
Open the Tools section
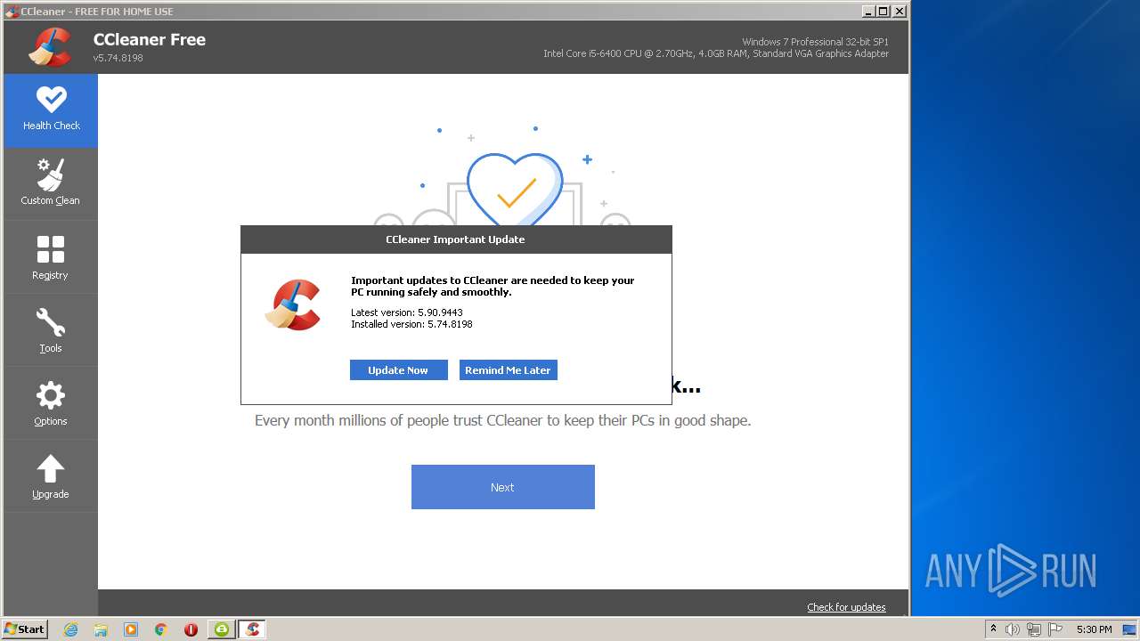pos(51,330)
